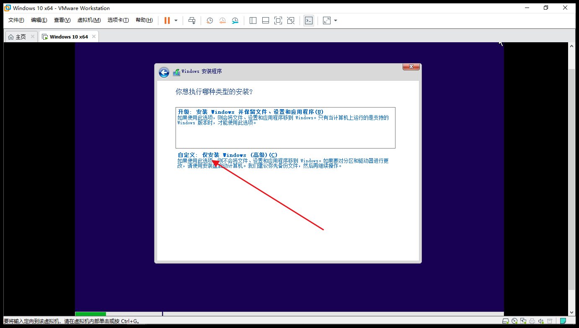The height and width of the screenshot is (328, 579).
Task: Switch to the 主页 tab
Action: click(21, 37)
